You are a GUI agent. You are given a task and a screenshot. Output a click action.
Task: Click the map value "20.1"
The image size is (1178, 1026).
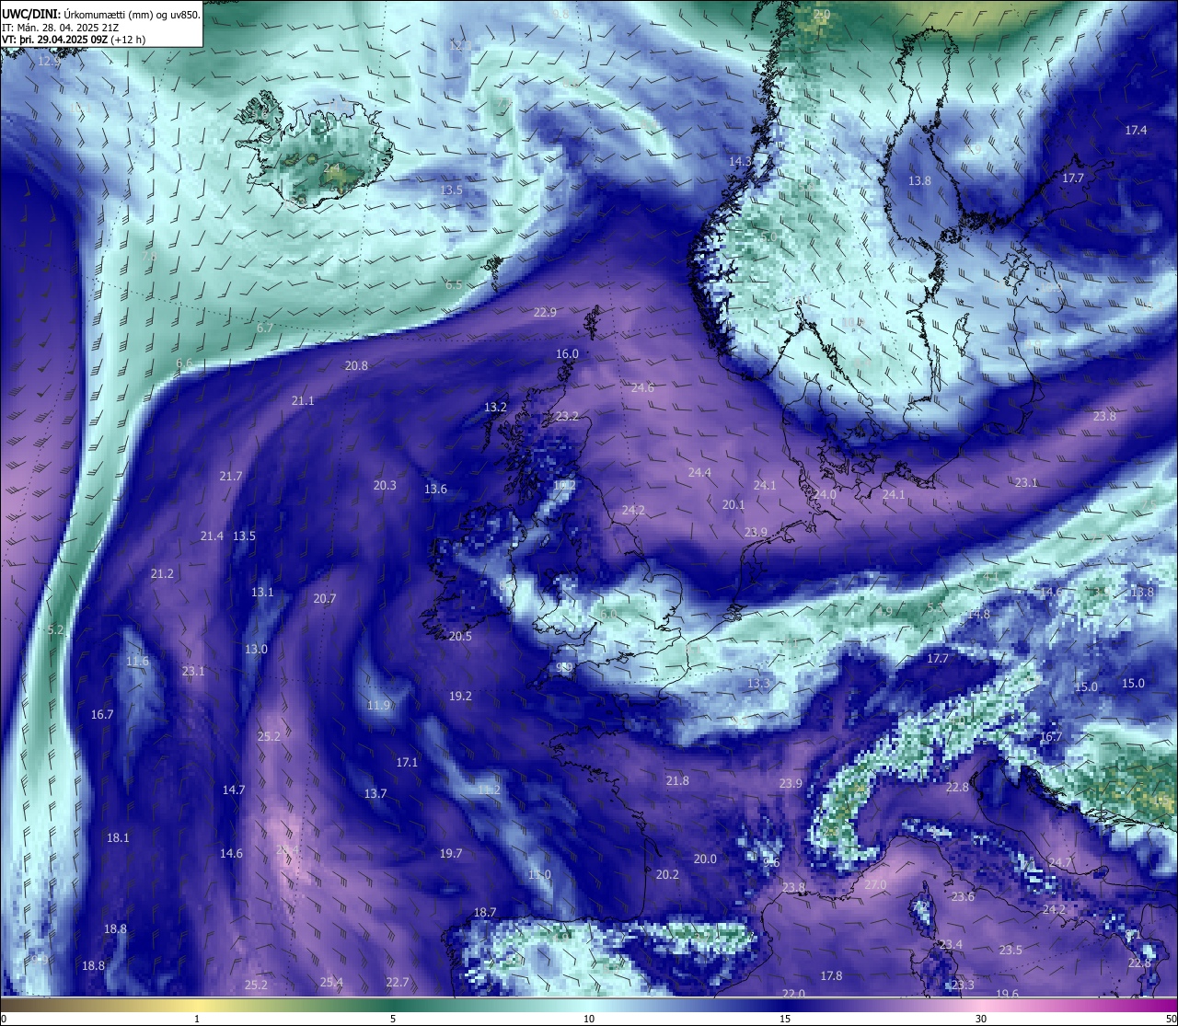click(x=733, y=505)
